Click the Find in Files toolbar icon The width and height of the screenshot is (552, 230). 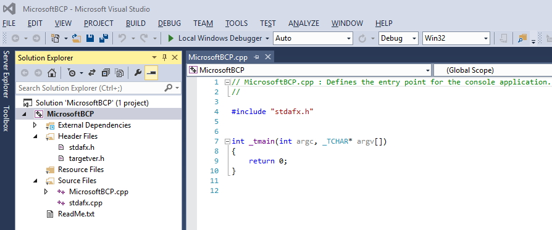(x=522, y=38)
